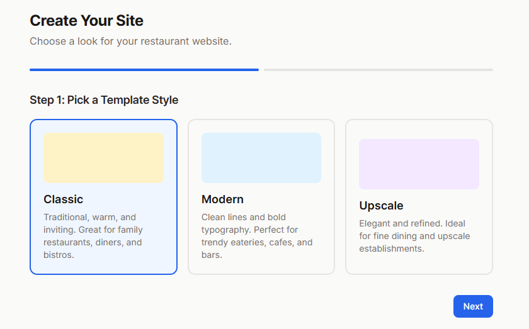Click the Classic description about family restaurants
Screen dimensions: 529x329
(93, 236)
